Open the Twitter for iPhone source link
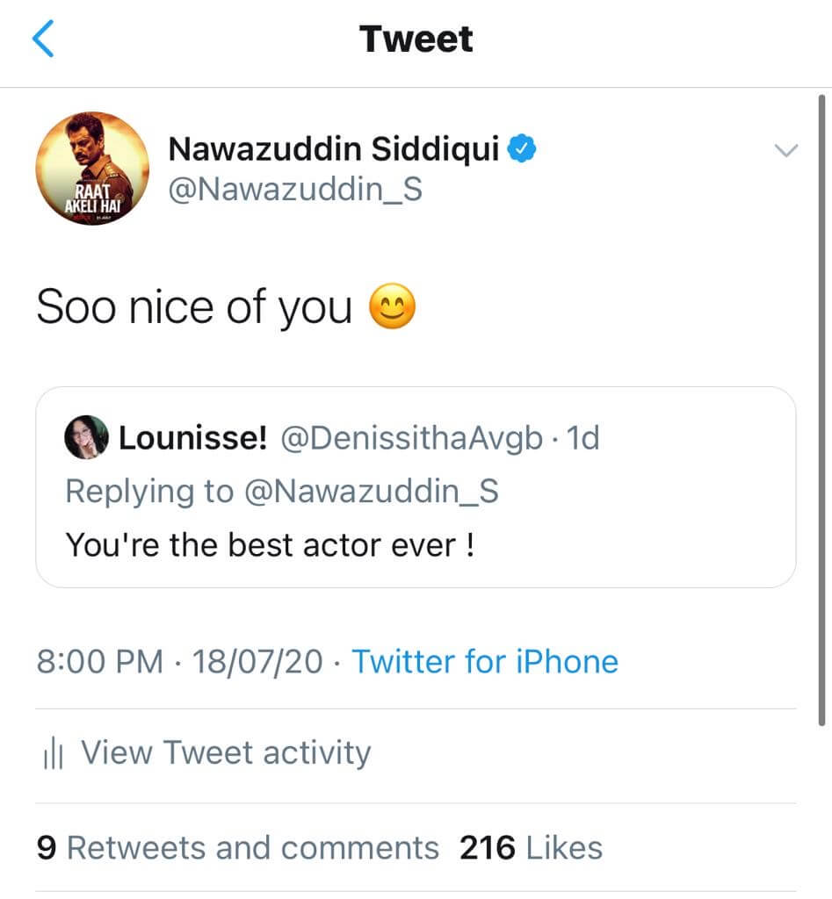The width and height of the screenshot is (832, 899). (485, 661)
